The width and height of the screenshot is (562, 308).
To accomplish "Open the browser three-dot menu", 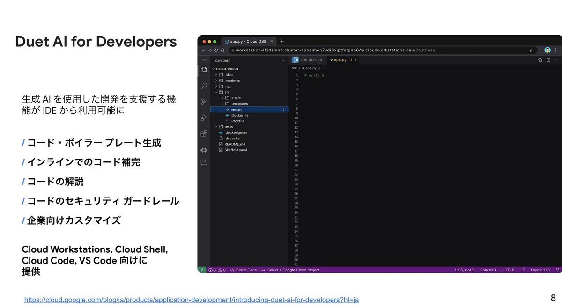I will [556, 50].
